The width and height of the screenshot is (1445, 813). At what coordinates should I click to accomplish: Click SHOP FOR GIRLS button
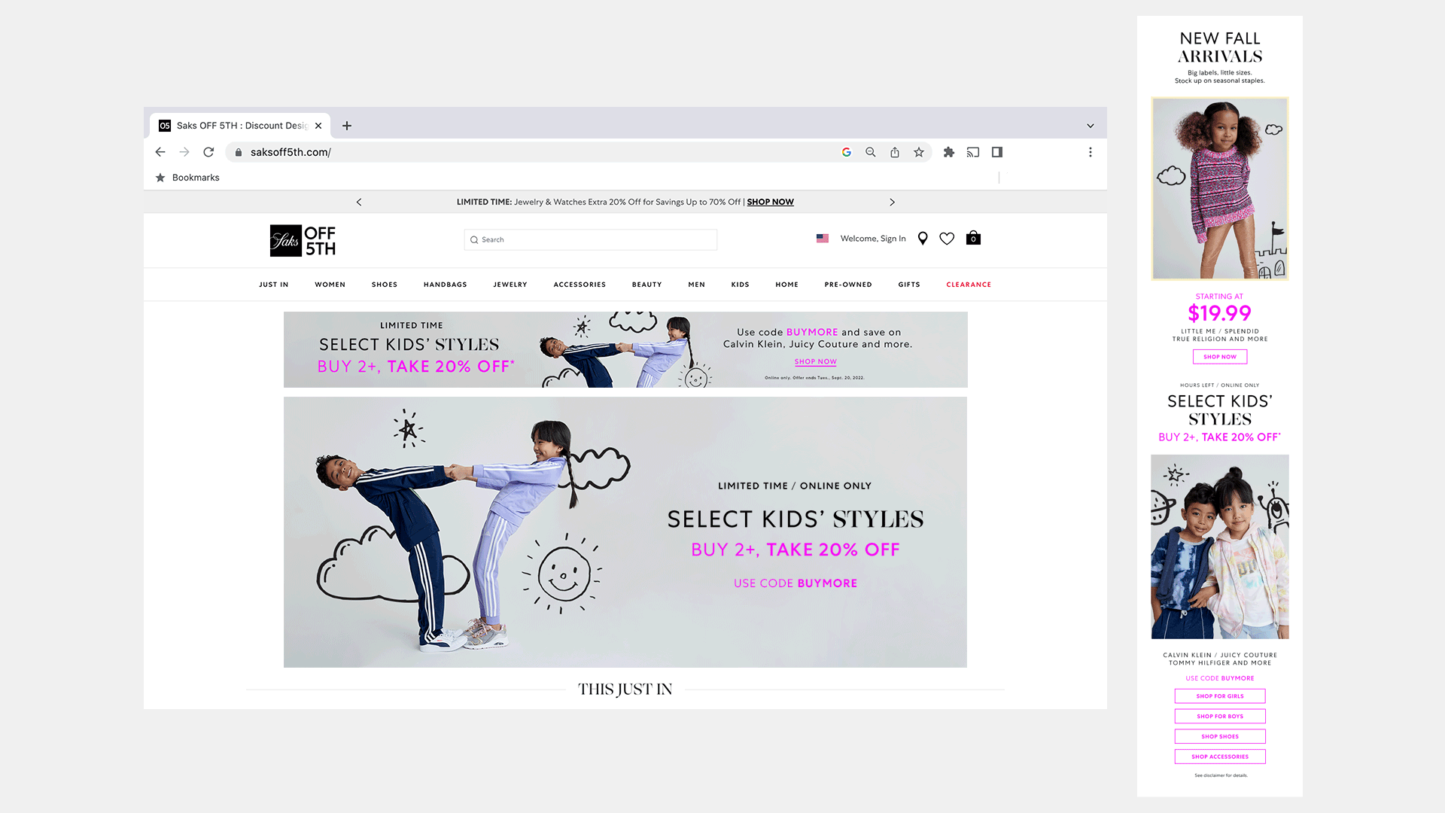pyautogui.click(x=1220, y=696)
